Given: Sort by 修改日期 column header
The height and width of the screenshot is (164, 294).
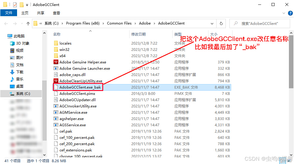Looking at the screenshot, I should (x=138, y=34).
